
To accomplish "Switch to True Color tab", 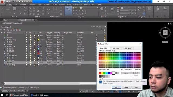I will pyautogui.click(x=116, y=48).
